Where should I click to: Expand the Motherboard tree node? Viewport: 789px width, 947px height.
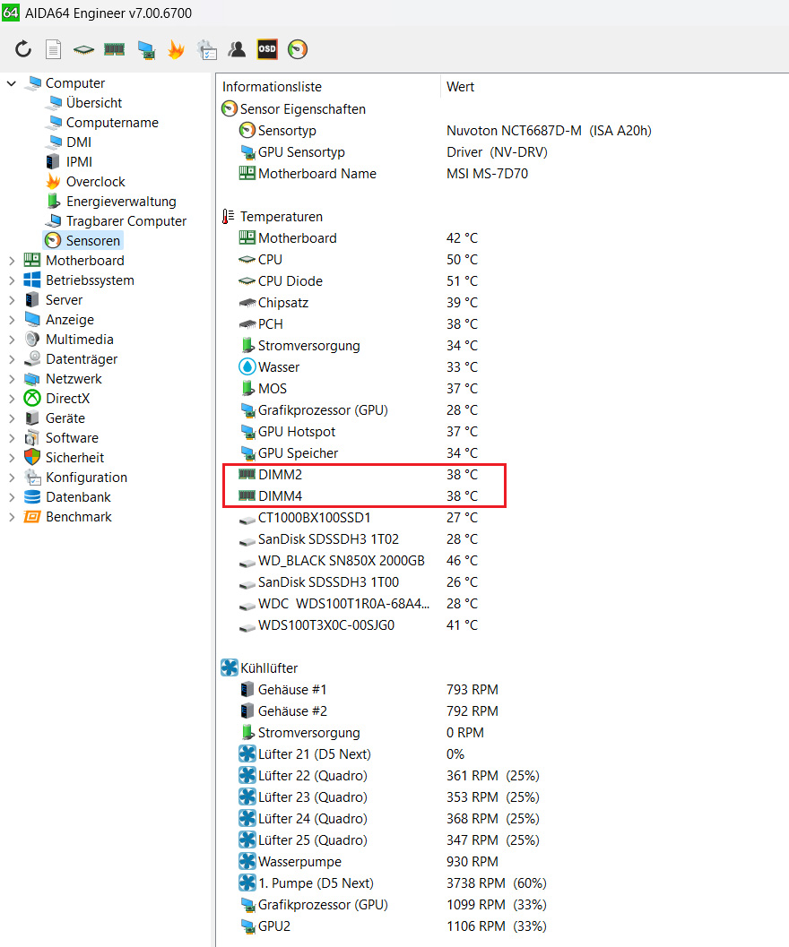pyautogui.click(x=12, y=261)
